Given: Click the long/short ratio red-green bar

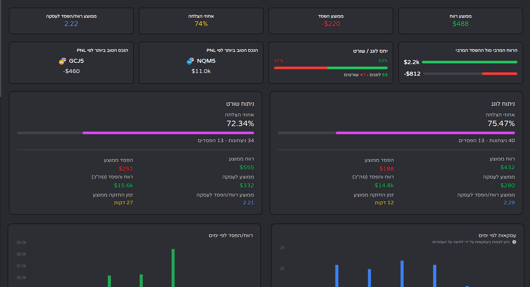Looking at the screenshot, I should pyautogui.click(x=331, y=68).
